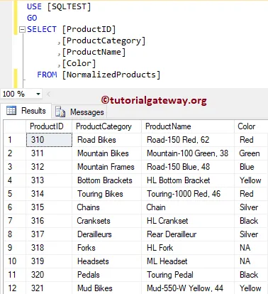Click the Pedals category cell

point(106,275)
